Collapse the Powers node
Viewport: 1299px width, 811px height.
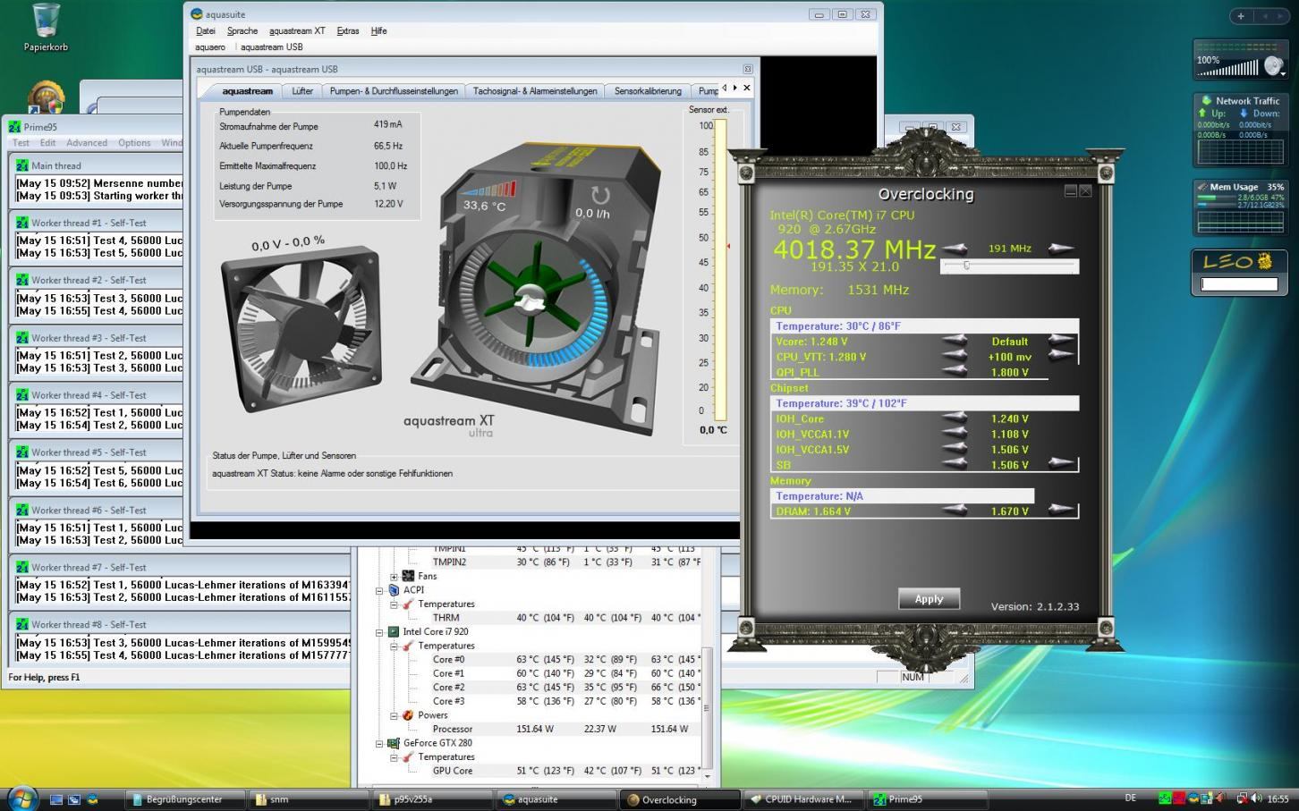(x=394, y=715)
